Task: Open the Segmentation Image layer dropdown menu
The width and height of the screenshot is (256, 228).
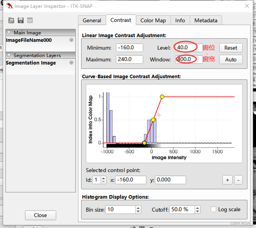Action: [71, 63]
